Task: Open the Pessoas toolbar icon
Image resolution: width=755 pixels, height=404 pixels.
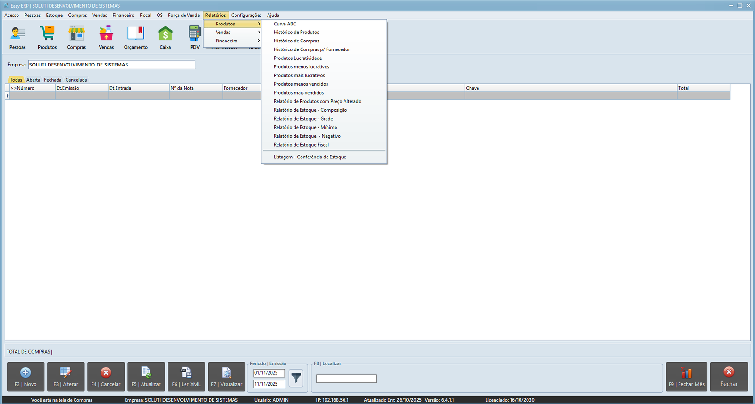Action: tap(17, 34)
